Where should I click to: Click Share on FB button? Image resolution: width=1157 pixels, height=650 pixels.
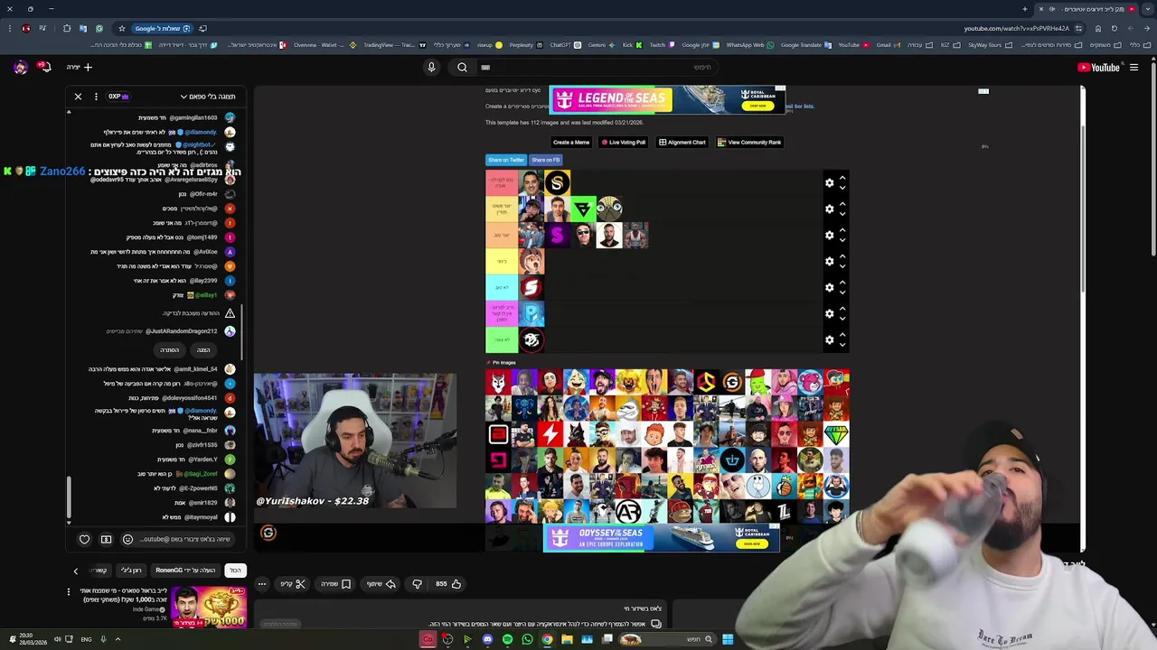(x=546, y=160)
